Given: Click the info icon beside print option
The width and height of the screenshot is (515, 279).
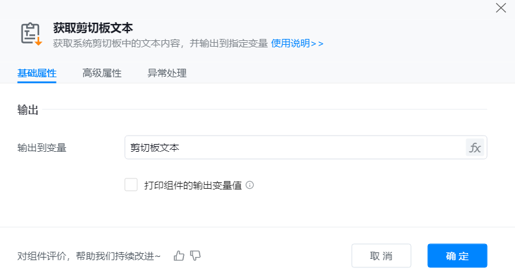Looking at the screenshot, I should point(250,185).
